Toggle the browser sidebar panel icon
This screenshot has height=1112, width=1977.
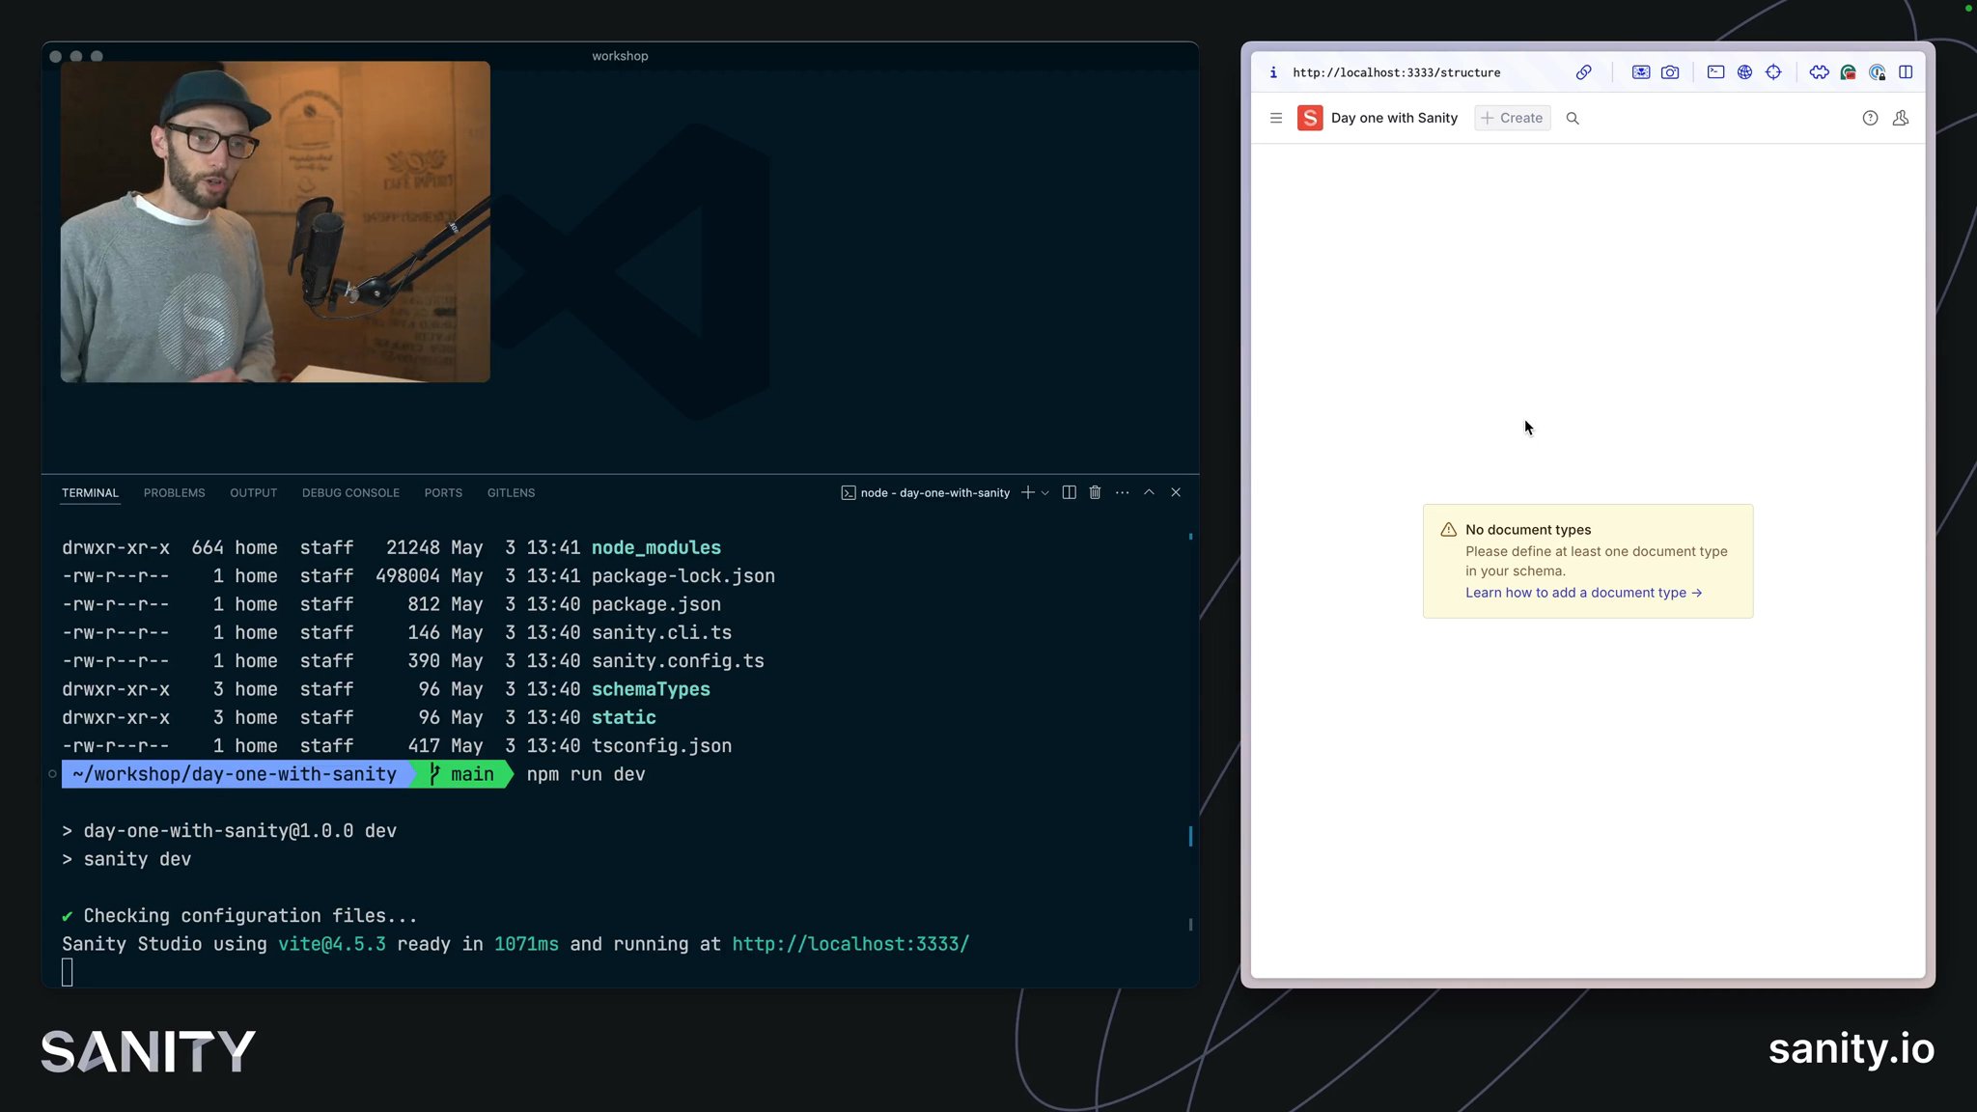coord(1907,72)
